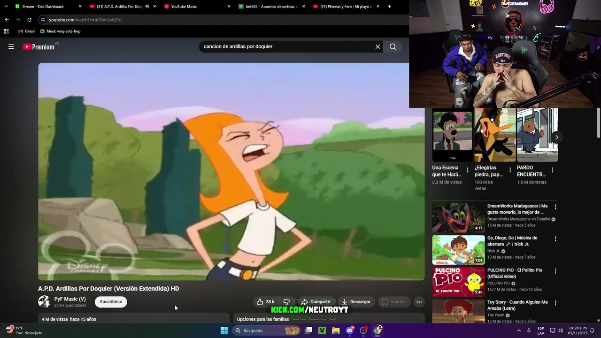Close the YouTube Music tab
This screenshot has width=601, height=338.
click(229, 7)
